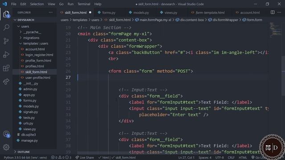Open the View menu

point(52,4)
